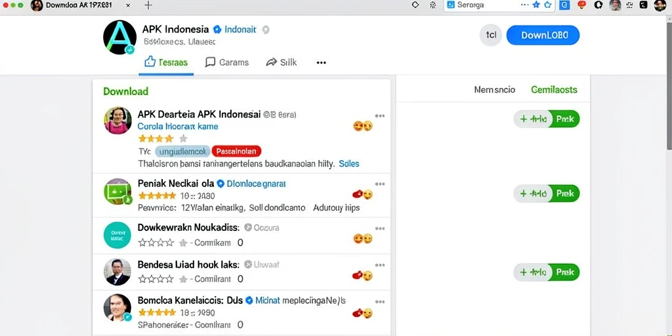Click emoji reactions on Bomcloa Kanelaicois row
Screen dimensions: 672x336
coord(362,313)
